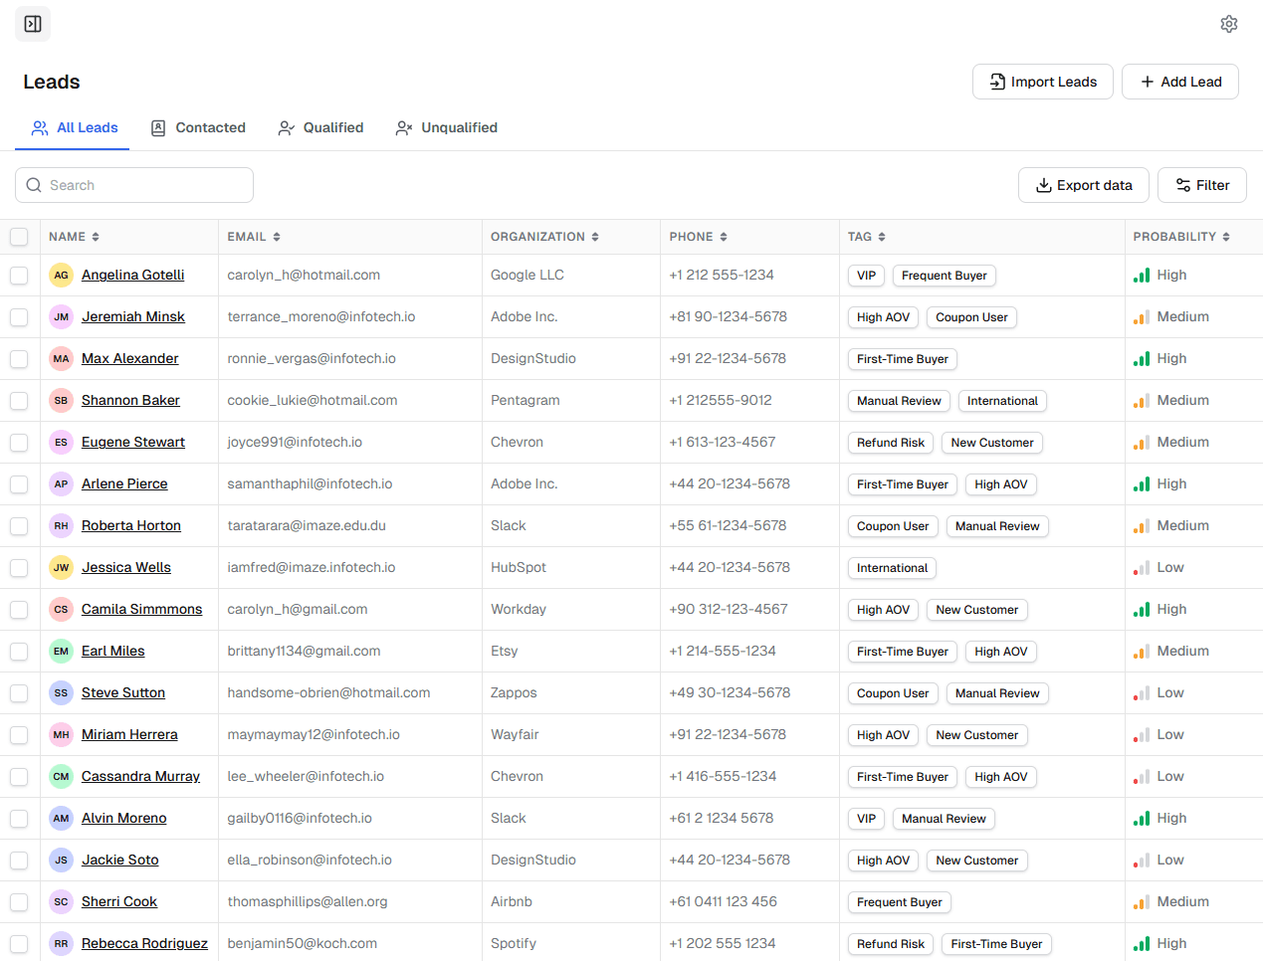Toggle the sidebar panel icon

click(x=33, y=24)
